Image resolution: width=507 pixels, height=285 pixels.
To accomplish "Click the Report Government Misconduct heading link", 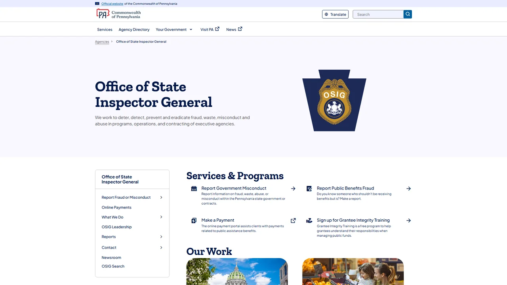I will click(x=234, y=188).
